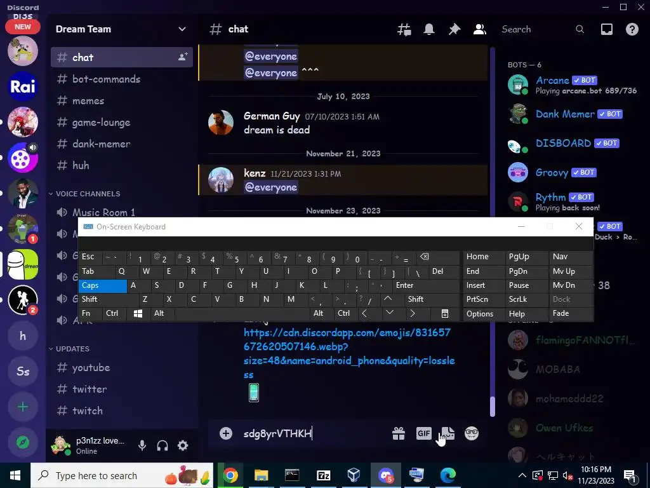The image size is (650, 488).
Task: Toggle left Ctrl on On-Screen Keyboard
Action: [114, 313]
